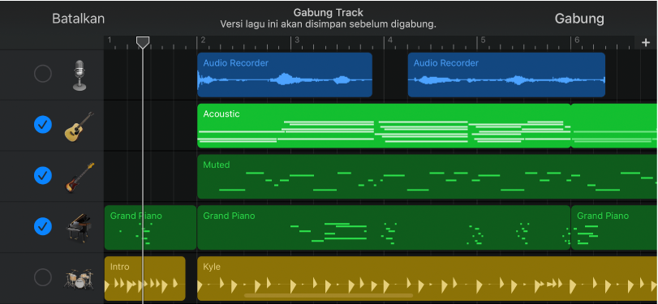
Task: Deselect the bass track checkmark
Action: click(43, 175)
